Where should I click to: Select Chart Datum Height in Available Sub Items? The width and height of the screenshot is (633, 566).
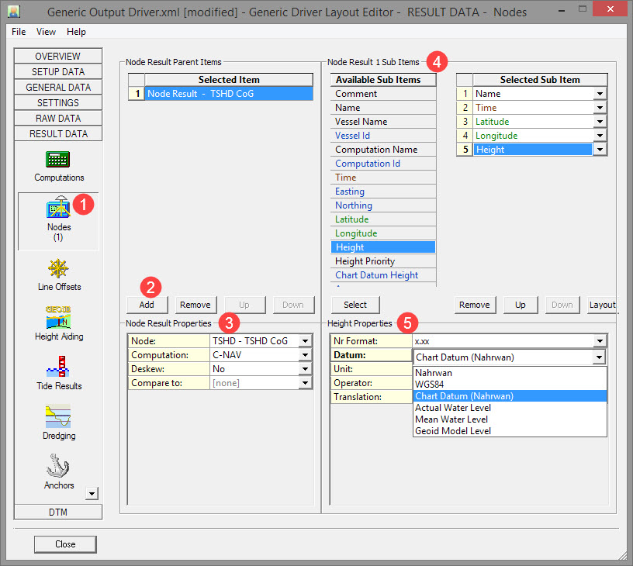click(376, 275)
